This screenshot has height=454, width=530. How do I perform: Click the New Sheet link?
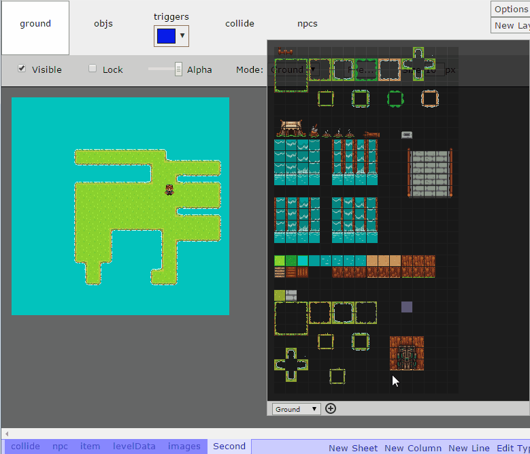coord(353,448)
